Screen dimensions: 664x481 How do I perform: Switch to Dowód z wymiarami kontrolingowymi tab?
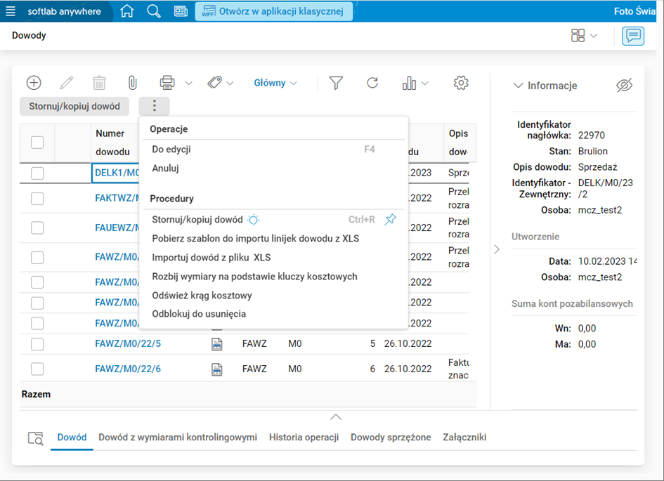tap(178, 437)
